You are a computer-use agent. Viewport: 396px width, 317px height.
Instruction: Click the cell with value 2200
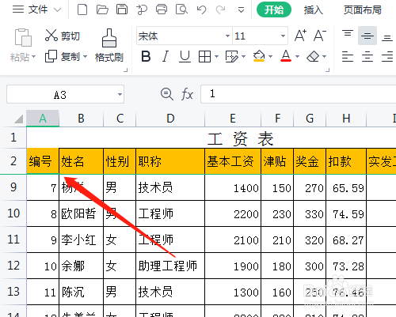233,213
